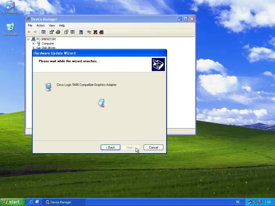Click the Cirrus Logic 5446 Compatible Graphics Adapter text

(x=86, y=85)
